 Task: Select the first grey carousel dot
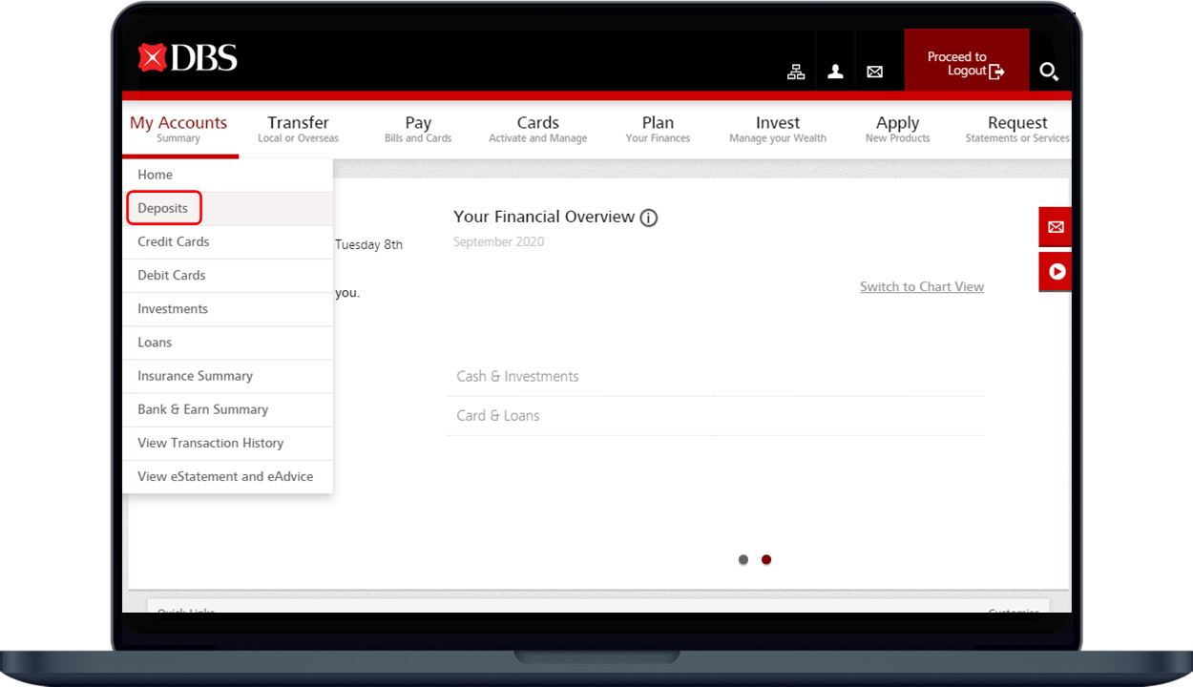pyautogui.click(x=743, y=560)
